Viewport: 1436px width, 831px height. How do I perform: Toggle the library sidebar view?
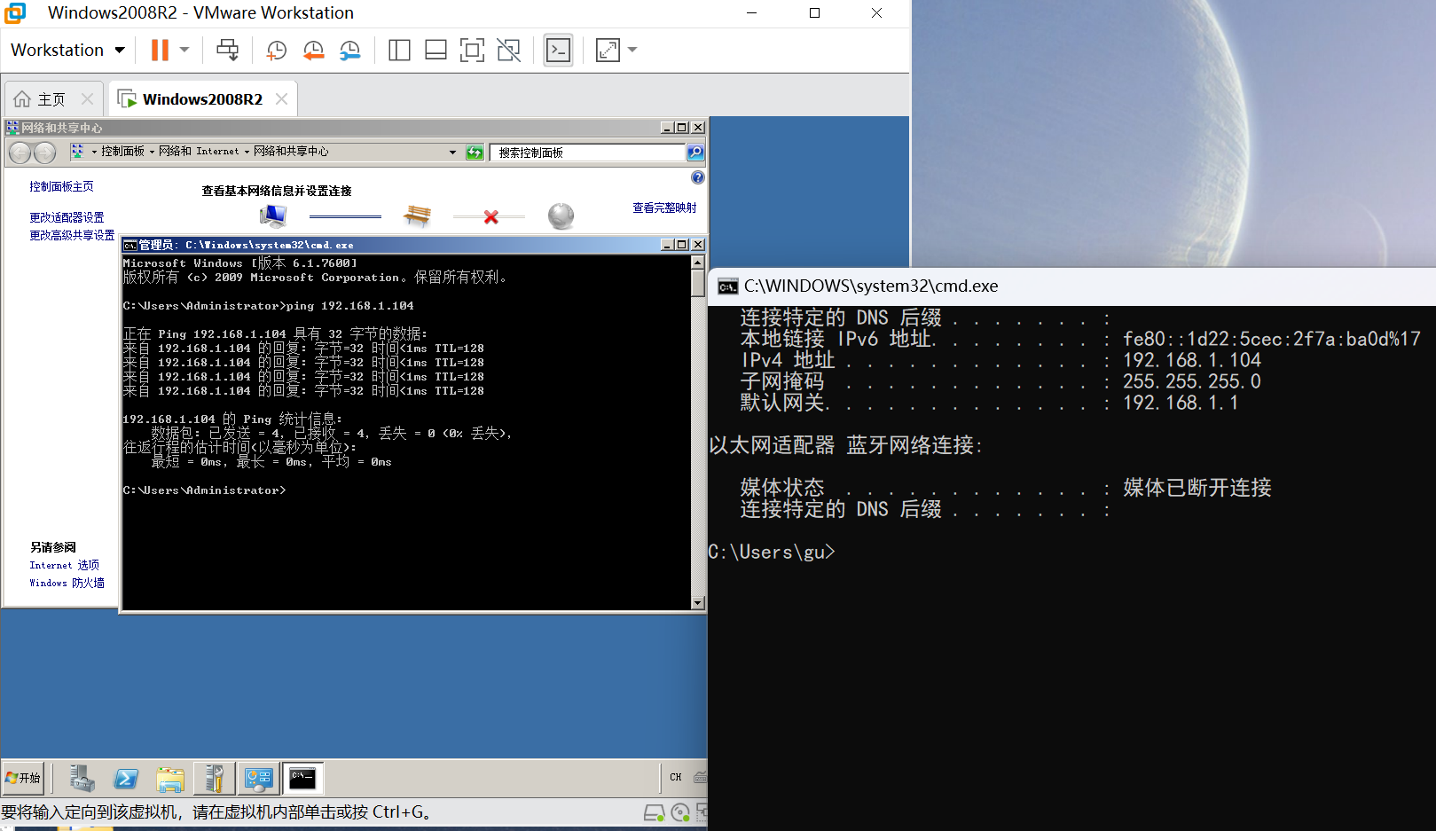[399, 50]
